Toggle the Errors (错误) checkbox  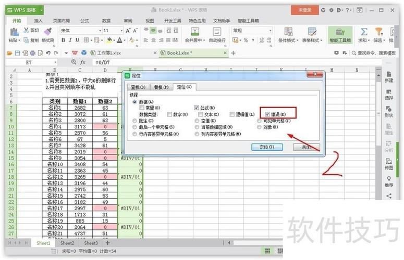tap(267, 114)
